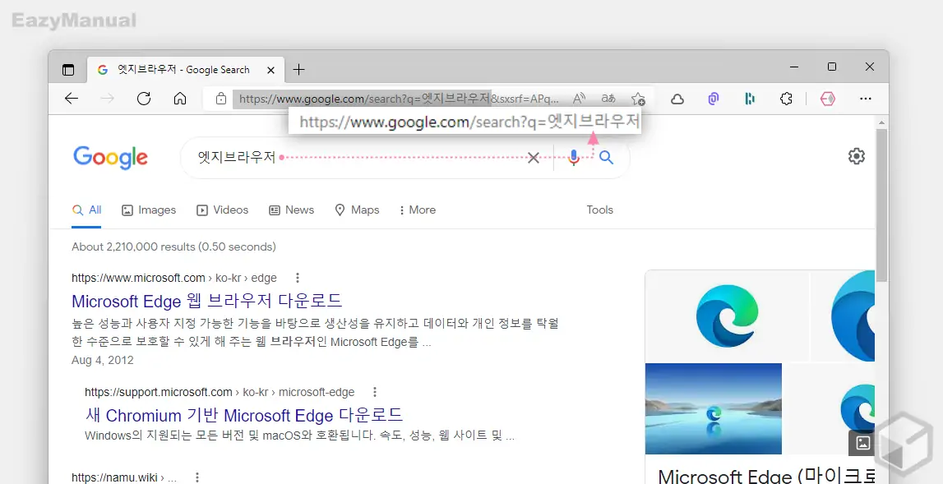Viewport: 943px width, 484px height.
Task: Open options for namu.wiki result
Action: point(196,477)
